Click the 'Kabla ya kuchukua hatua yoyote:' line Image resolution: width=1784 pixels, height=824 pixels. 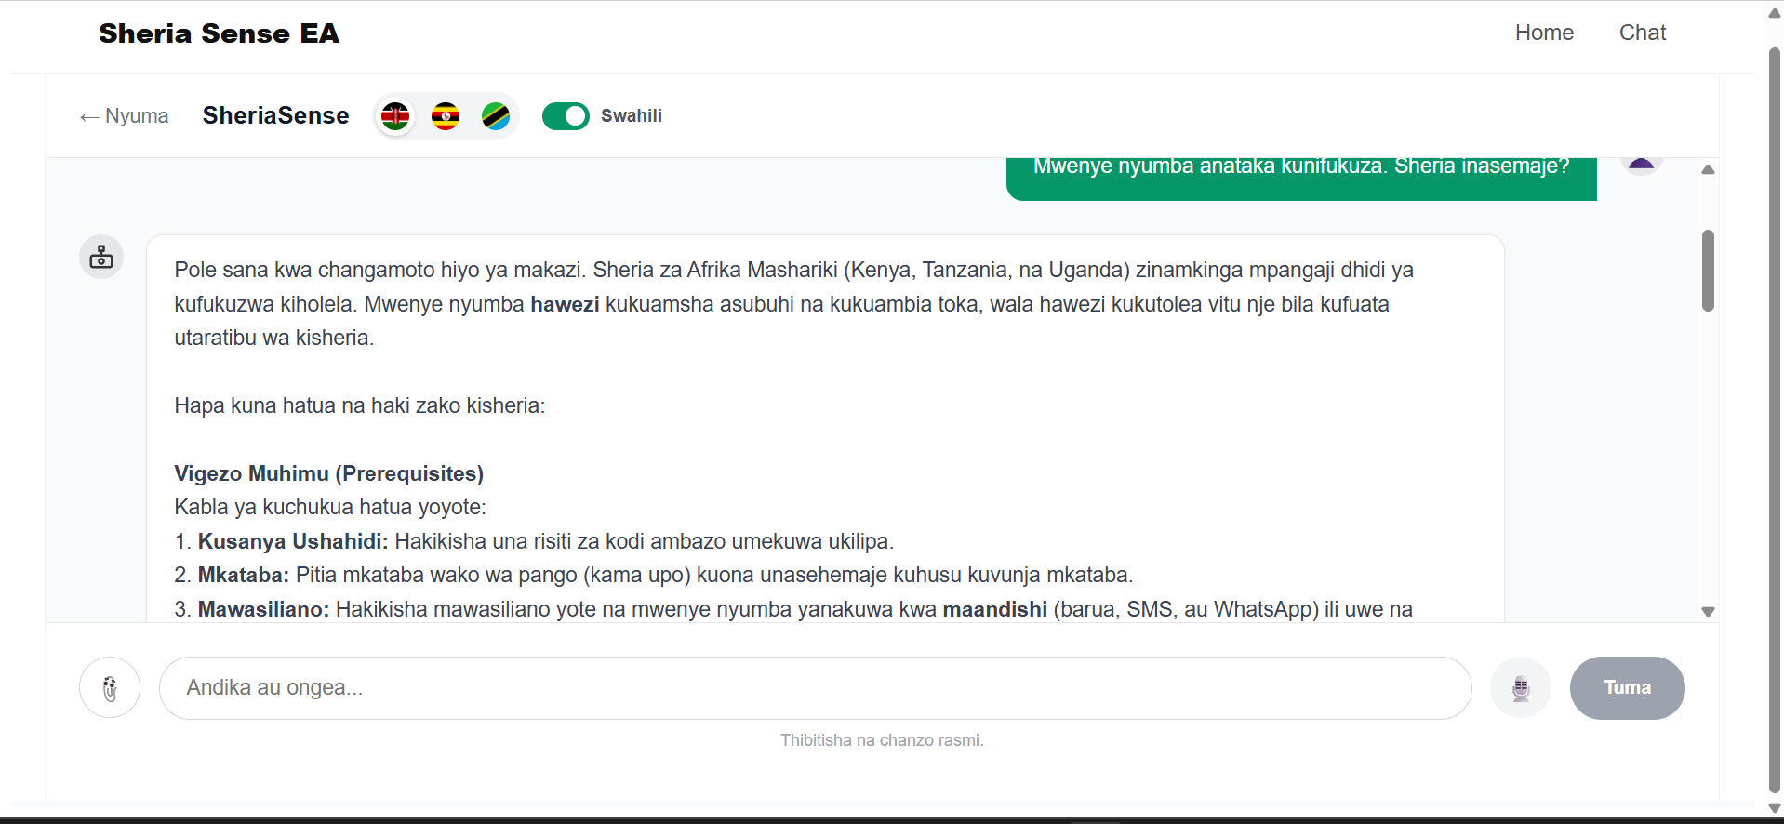click(330, 507)
